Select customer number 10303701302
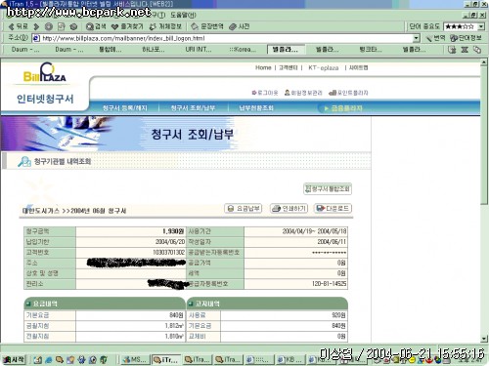 tap(169, 252)
